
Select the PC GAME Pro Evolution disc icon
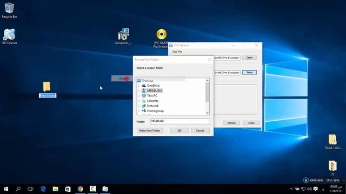point(161,38)
